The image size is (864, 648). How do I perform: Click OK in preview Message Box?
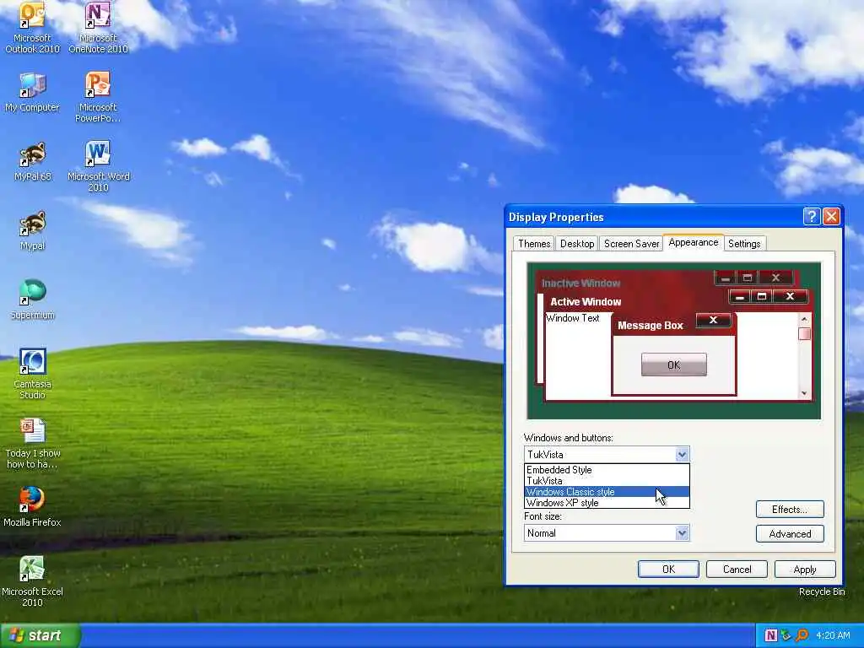(x=674, y=364)
